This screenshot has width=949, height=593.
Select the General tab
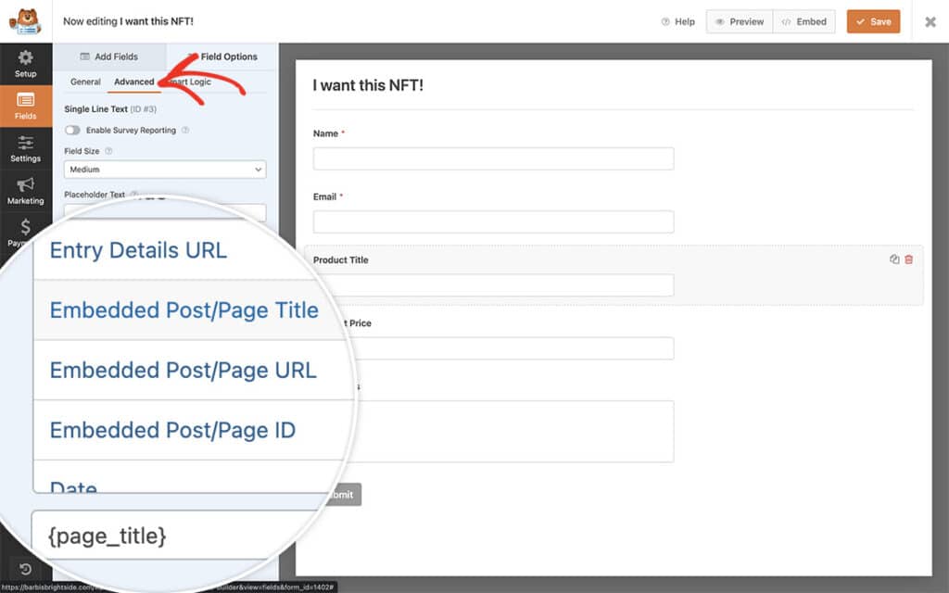click(x=85, y=82)
